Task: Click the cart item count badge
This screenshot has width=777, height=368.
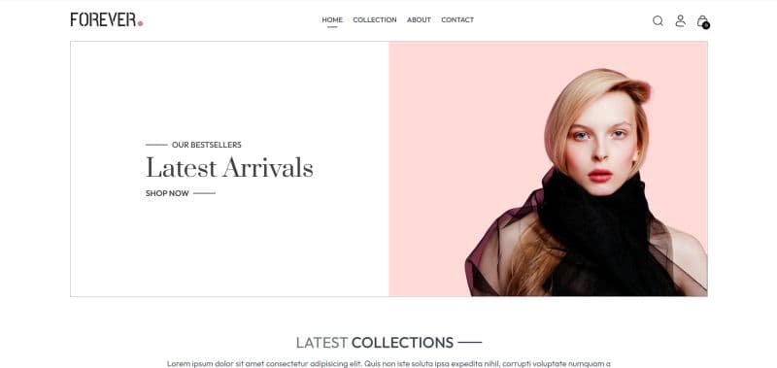Action: tap(706, 25)
